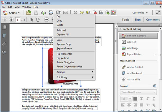Go to next page arrow
Viewport: 162px width, 112px height.
coord(11,20)
